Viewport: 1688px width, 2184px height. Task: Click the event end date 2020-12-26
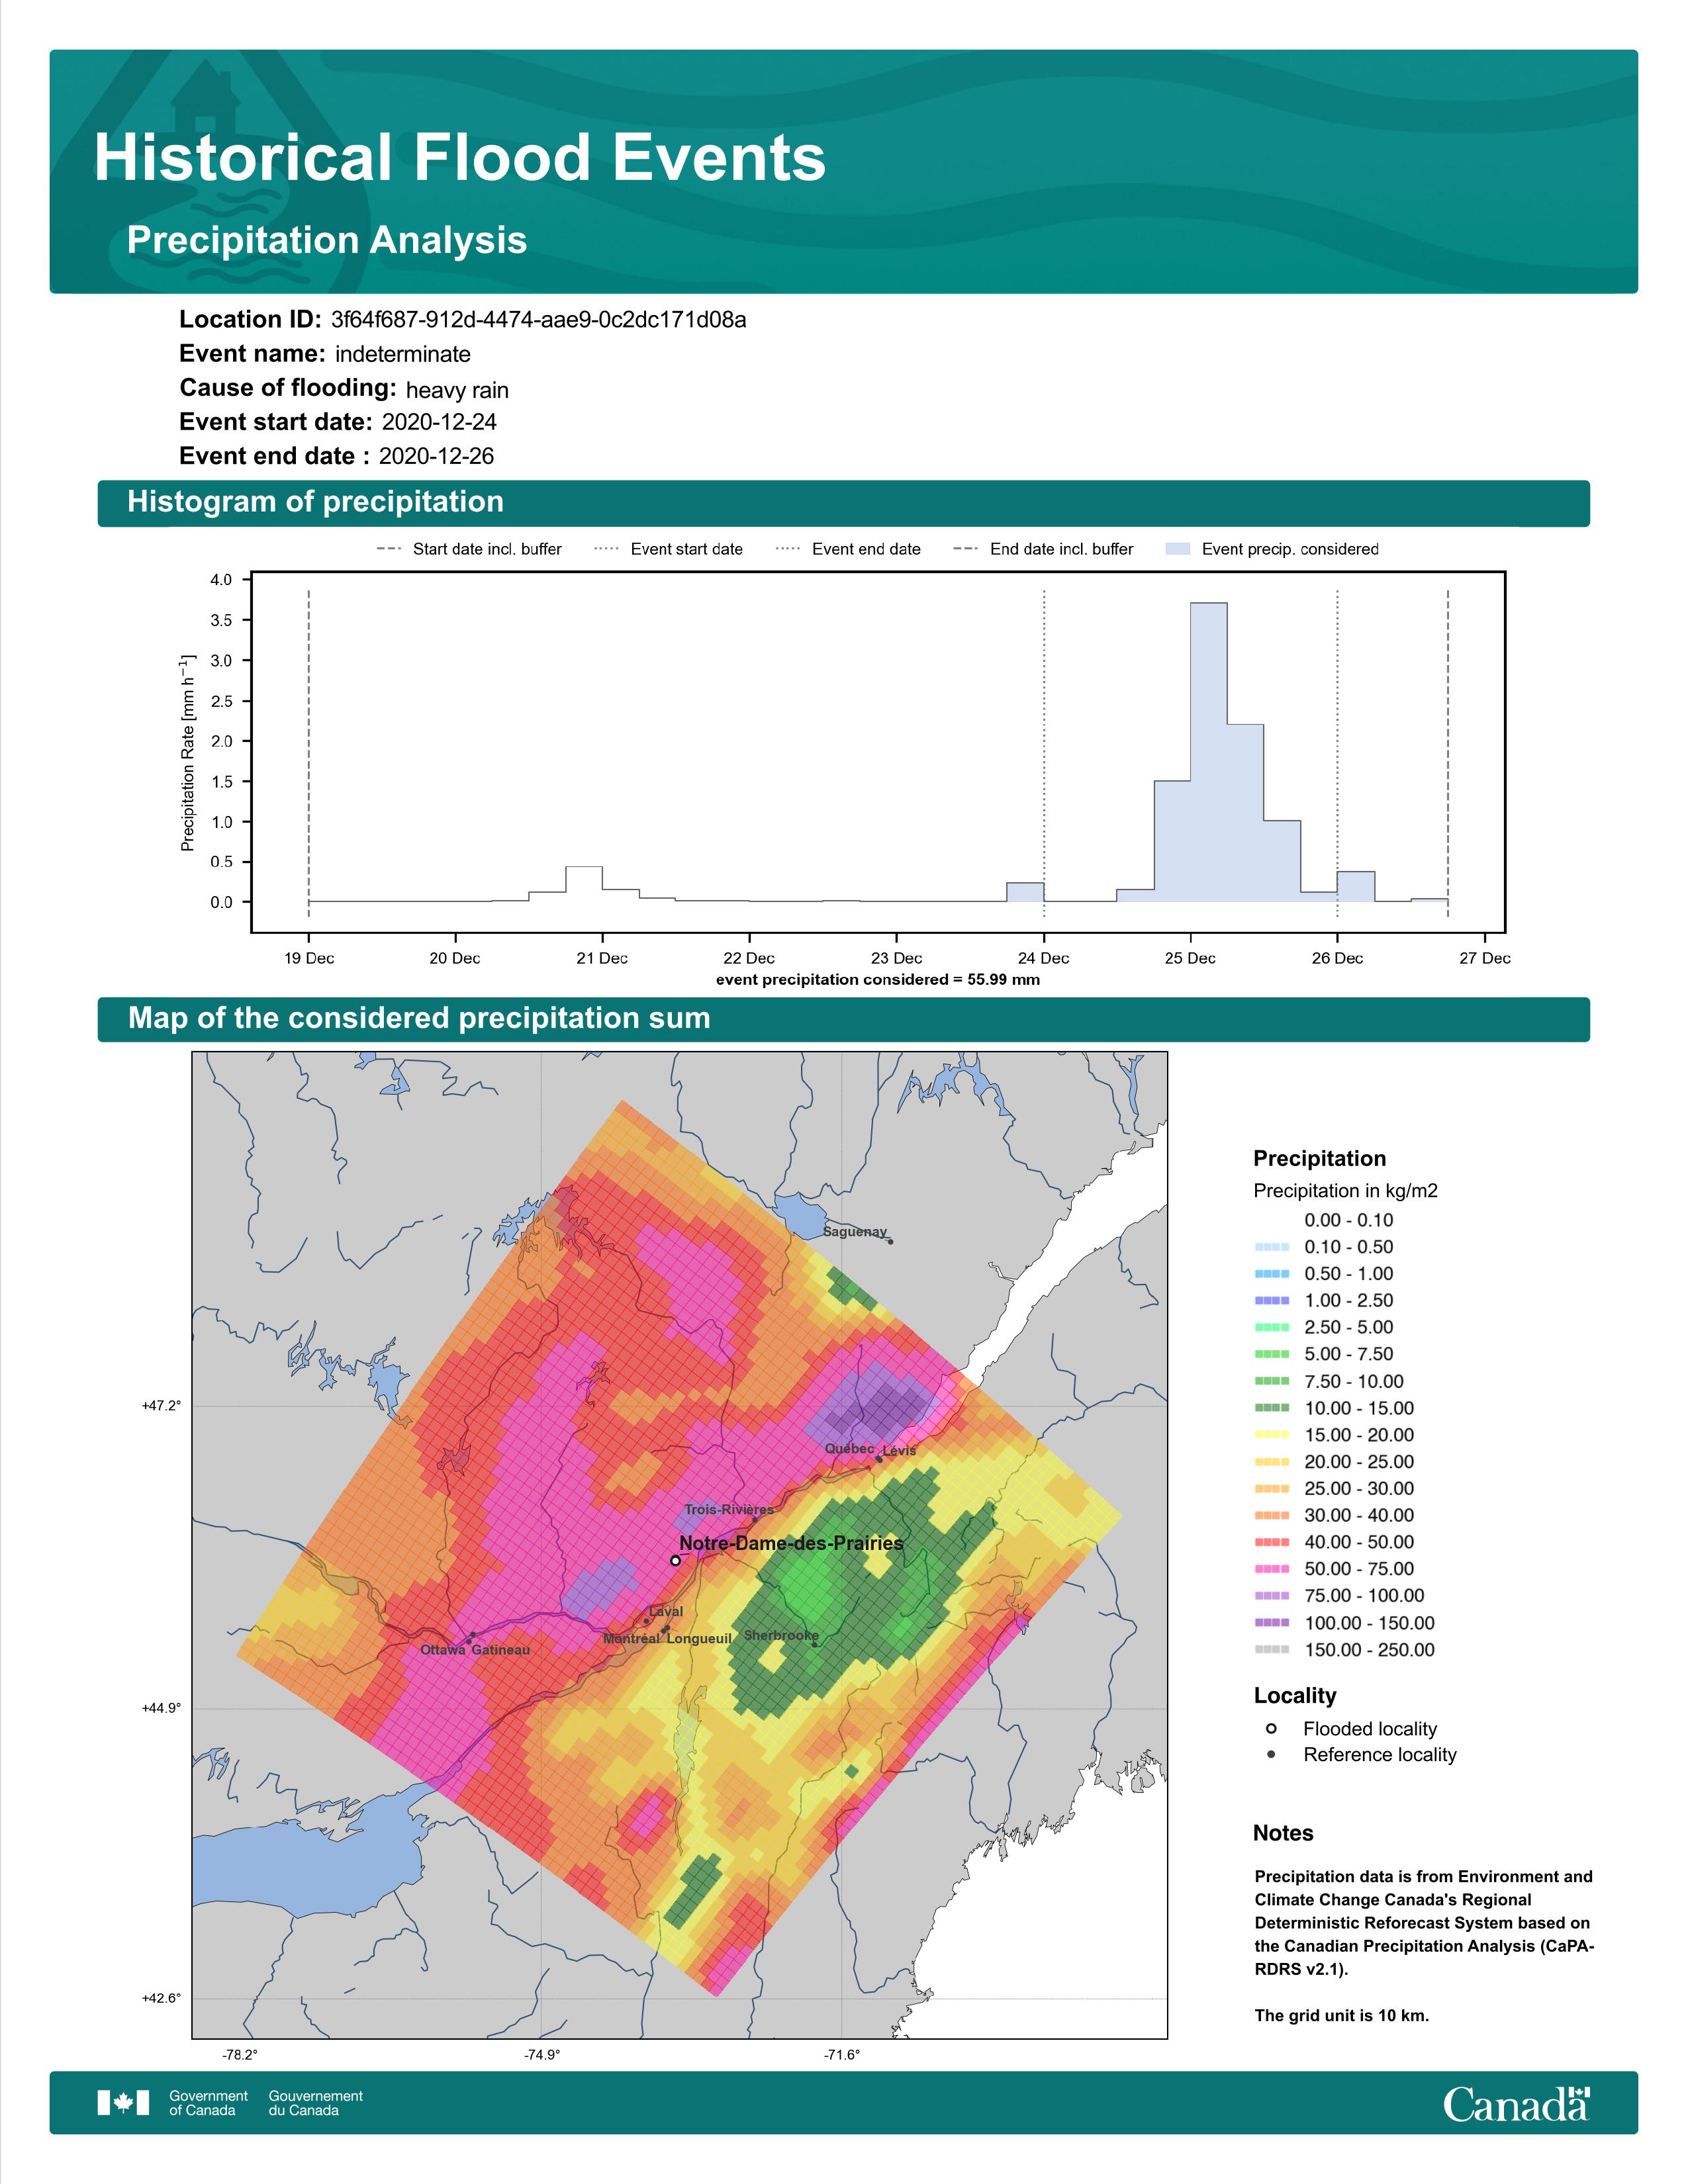(x=436, y=456)
